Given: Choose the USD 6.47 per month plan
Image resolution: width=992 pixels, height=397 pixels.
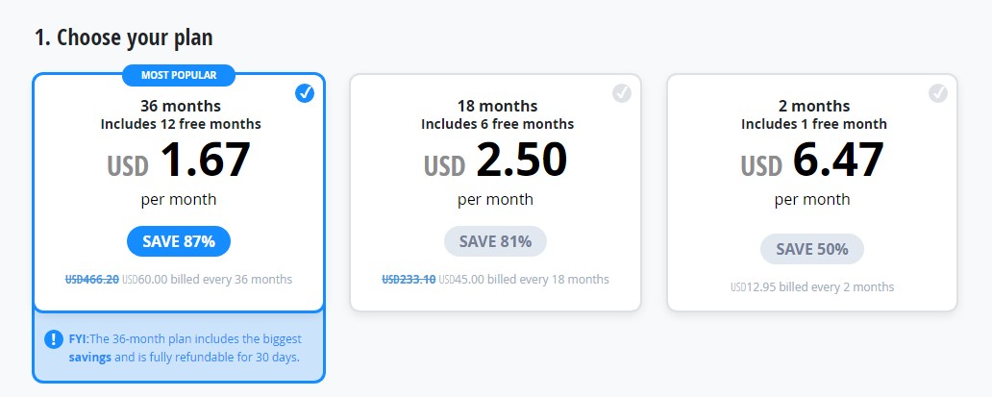Looking at the screenshot, I should click(x=811, y=193).
